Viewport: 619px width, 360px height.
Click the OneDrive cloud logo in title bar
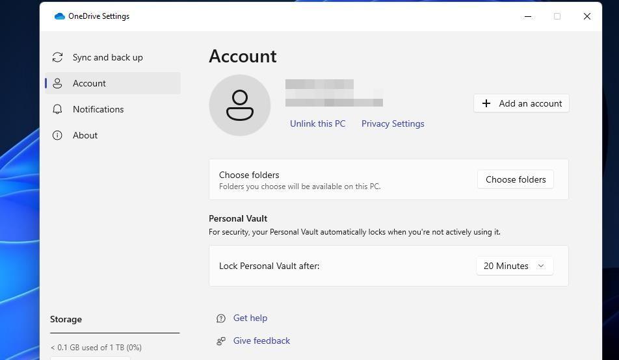60,16
